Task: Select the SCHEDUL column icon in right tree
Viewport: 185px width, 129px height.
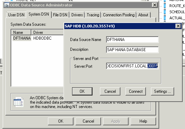Action: click(x=165, y=12)
